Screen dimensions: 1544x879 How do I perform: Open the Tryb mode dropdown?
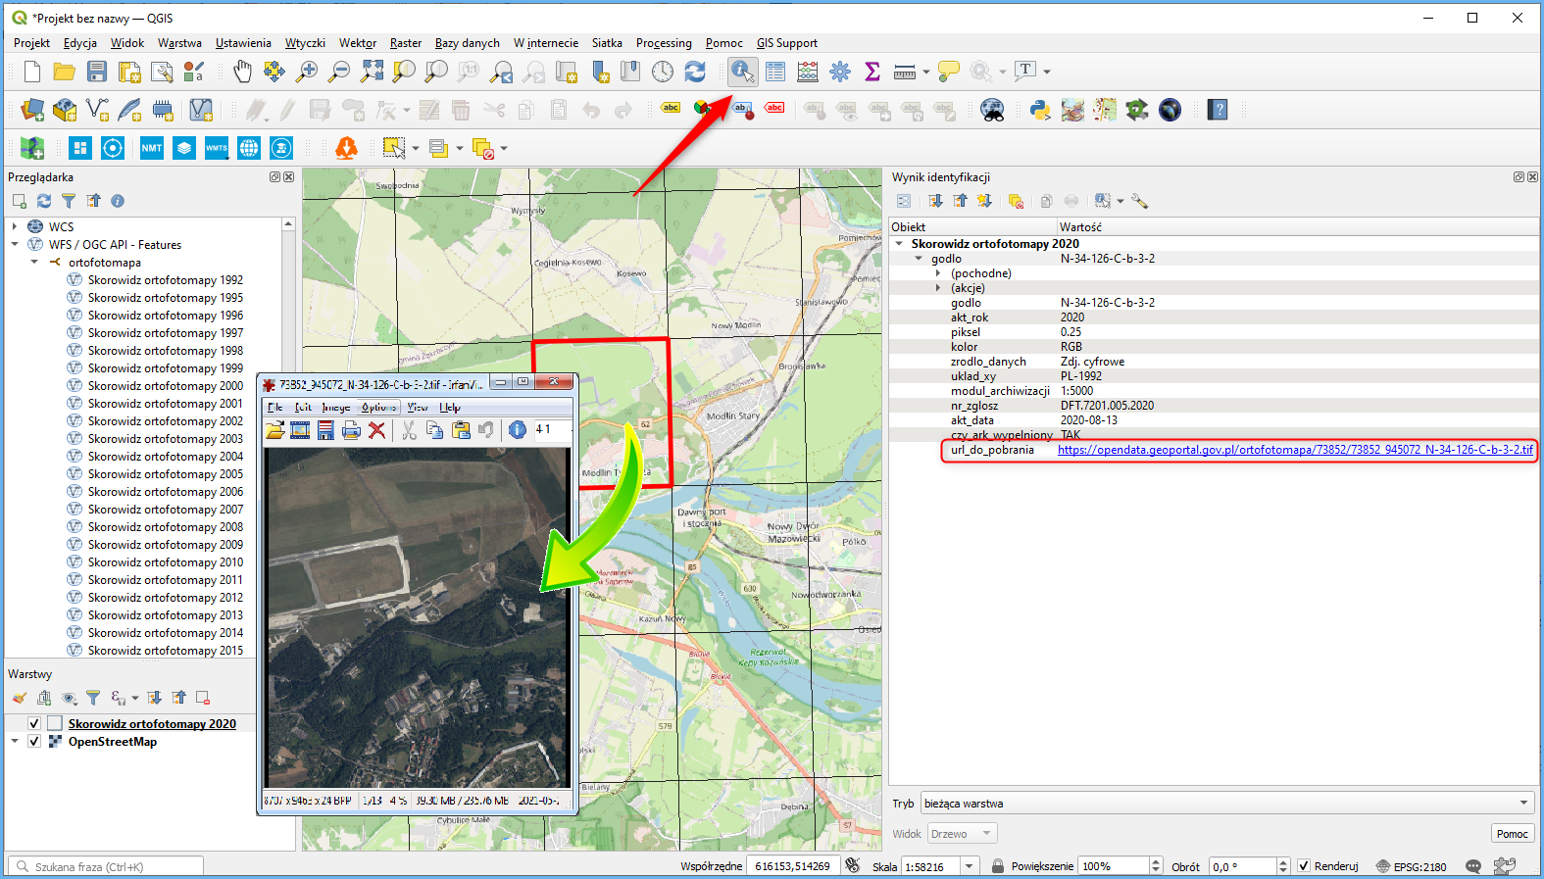[1226, 804]
